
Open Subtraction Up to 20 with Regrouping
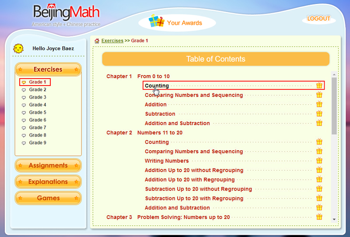coord(194,198)
